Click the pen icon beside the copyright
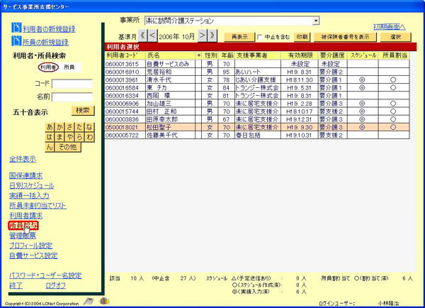Screen dimensions: 425x308 89,301
